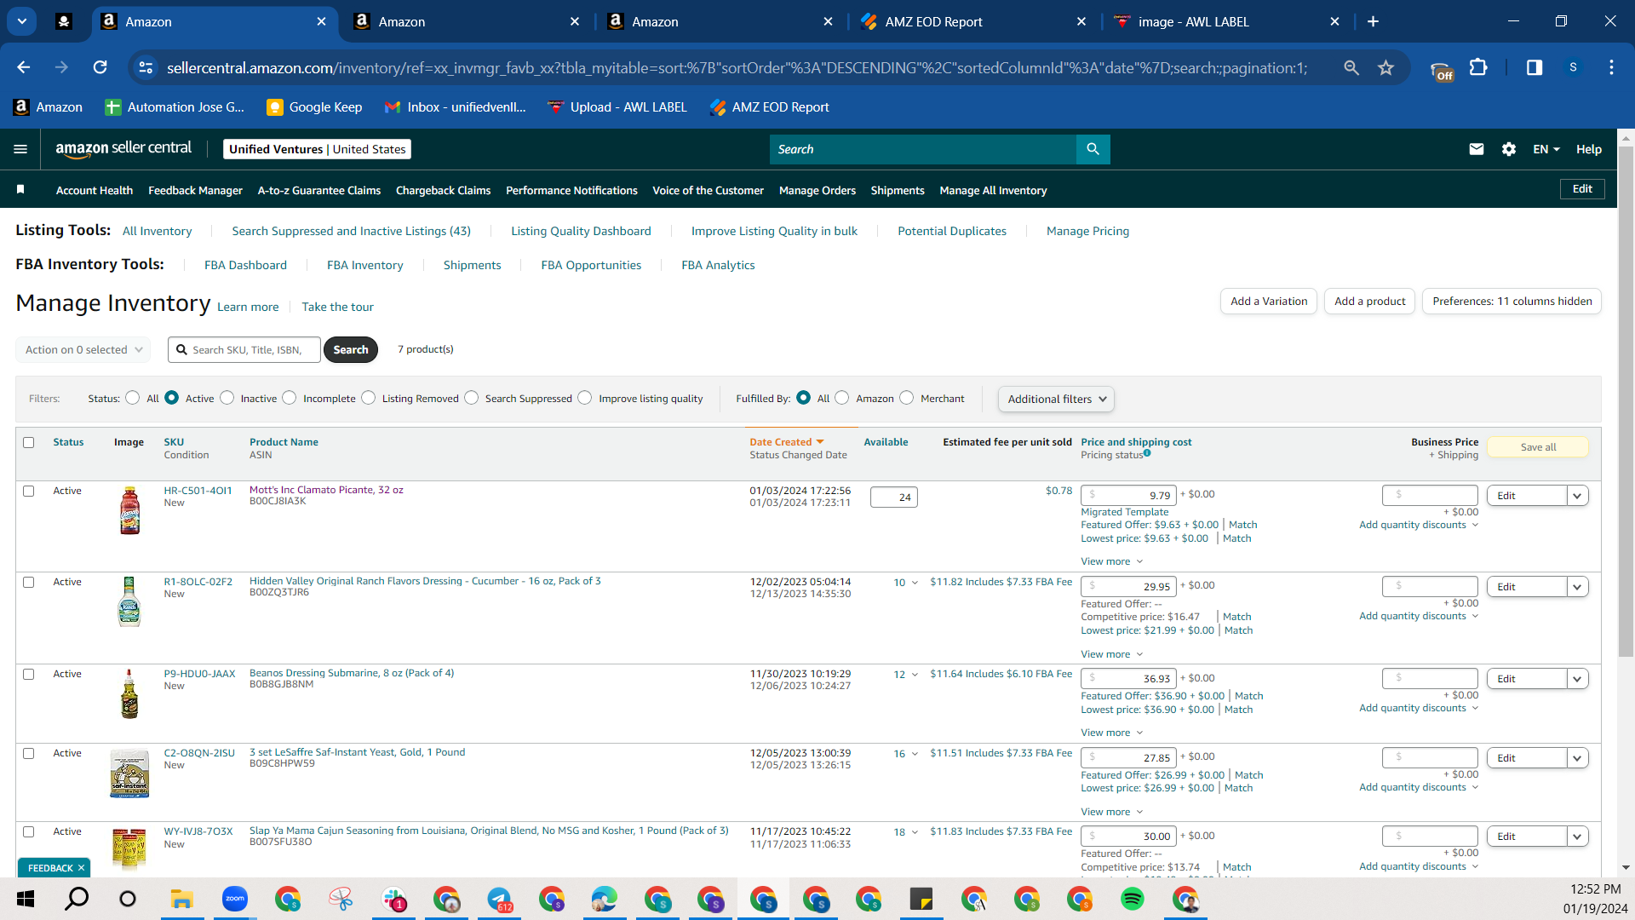The height and width of the screenshot is (920, 1635).
Task: Reload the page with the refresh icon
Action: click(100, 67)
